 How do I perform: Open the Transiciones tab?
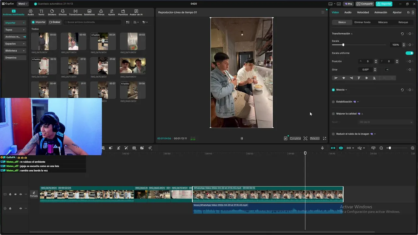75,12
